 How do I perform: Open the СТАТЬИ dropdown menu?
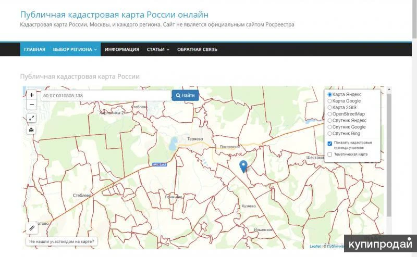click(158, 49)
